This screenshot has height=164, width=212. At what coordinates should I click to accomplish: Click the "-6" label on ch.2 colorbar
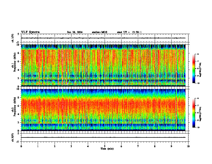coord(198,98)
